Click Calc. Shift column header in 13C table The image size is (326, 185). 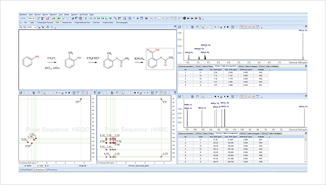click(231, 137)
